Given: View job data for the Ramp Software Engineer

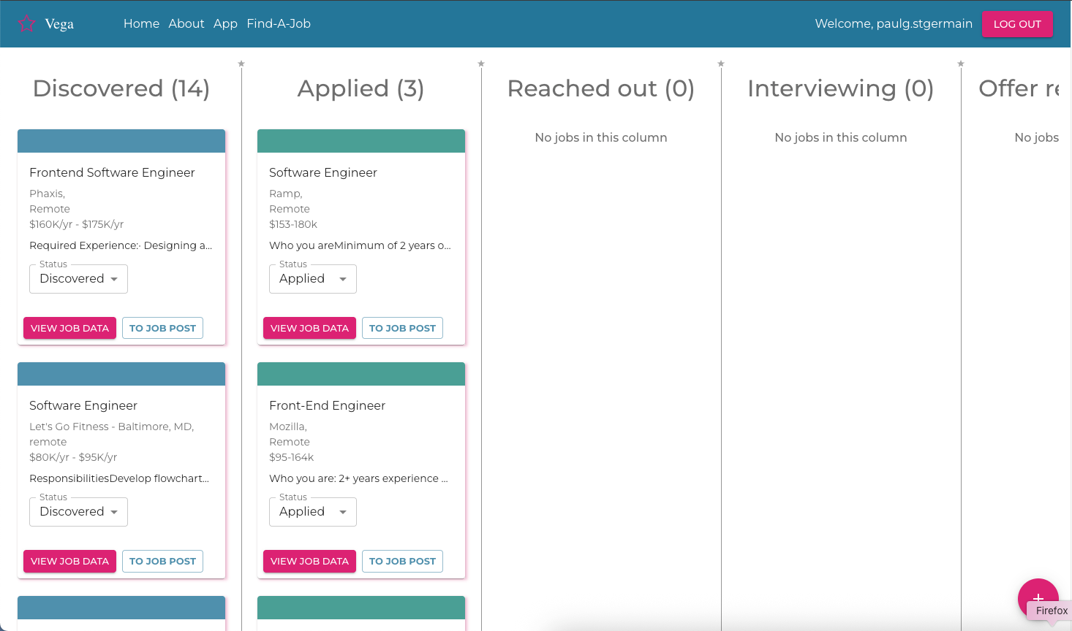Looking at the screenshot, I should tap(309, 328).
